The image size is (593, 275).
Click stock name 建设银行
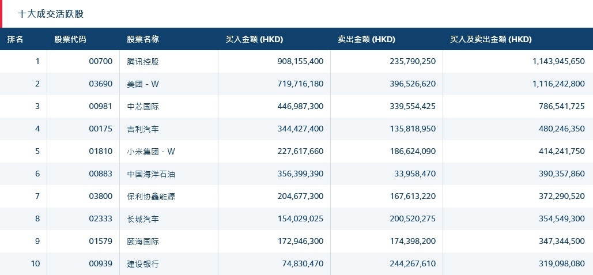(x=143, y=264)
